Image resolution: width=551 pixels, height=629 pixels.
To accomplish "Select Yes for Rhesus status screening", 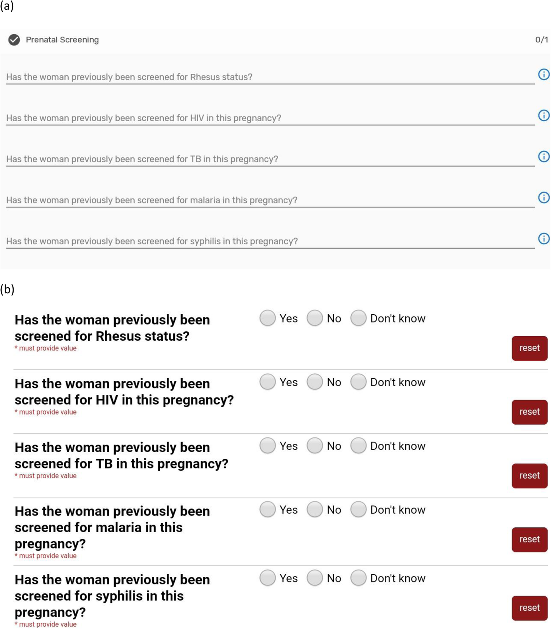I will 267,318.
